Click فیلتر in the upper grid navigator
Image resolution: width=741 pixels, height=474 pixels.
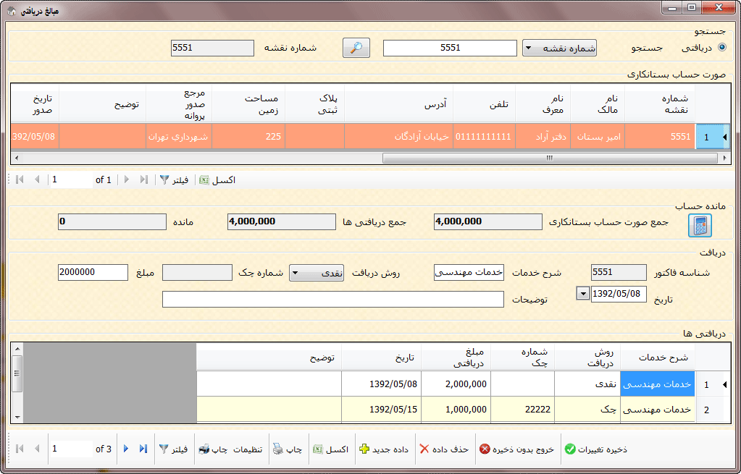[174, 179]
